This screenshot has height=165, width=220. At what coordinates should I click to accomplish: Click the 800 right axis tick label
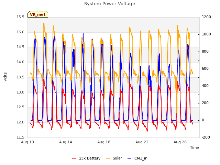pyautogui.click(x=205, y=52)
